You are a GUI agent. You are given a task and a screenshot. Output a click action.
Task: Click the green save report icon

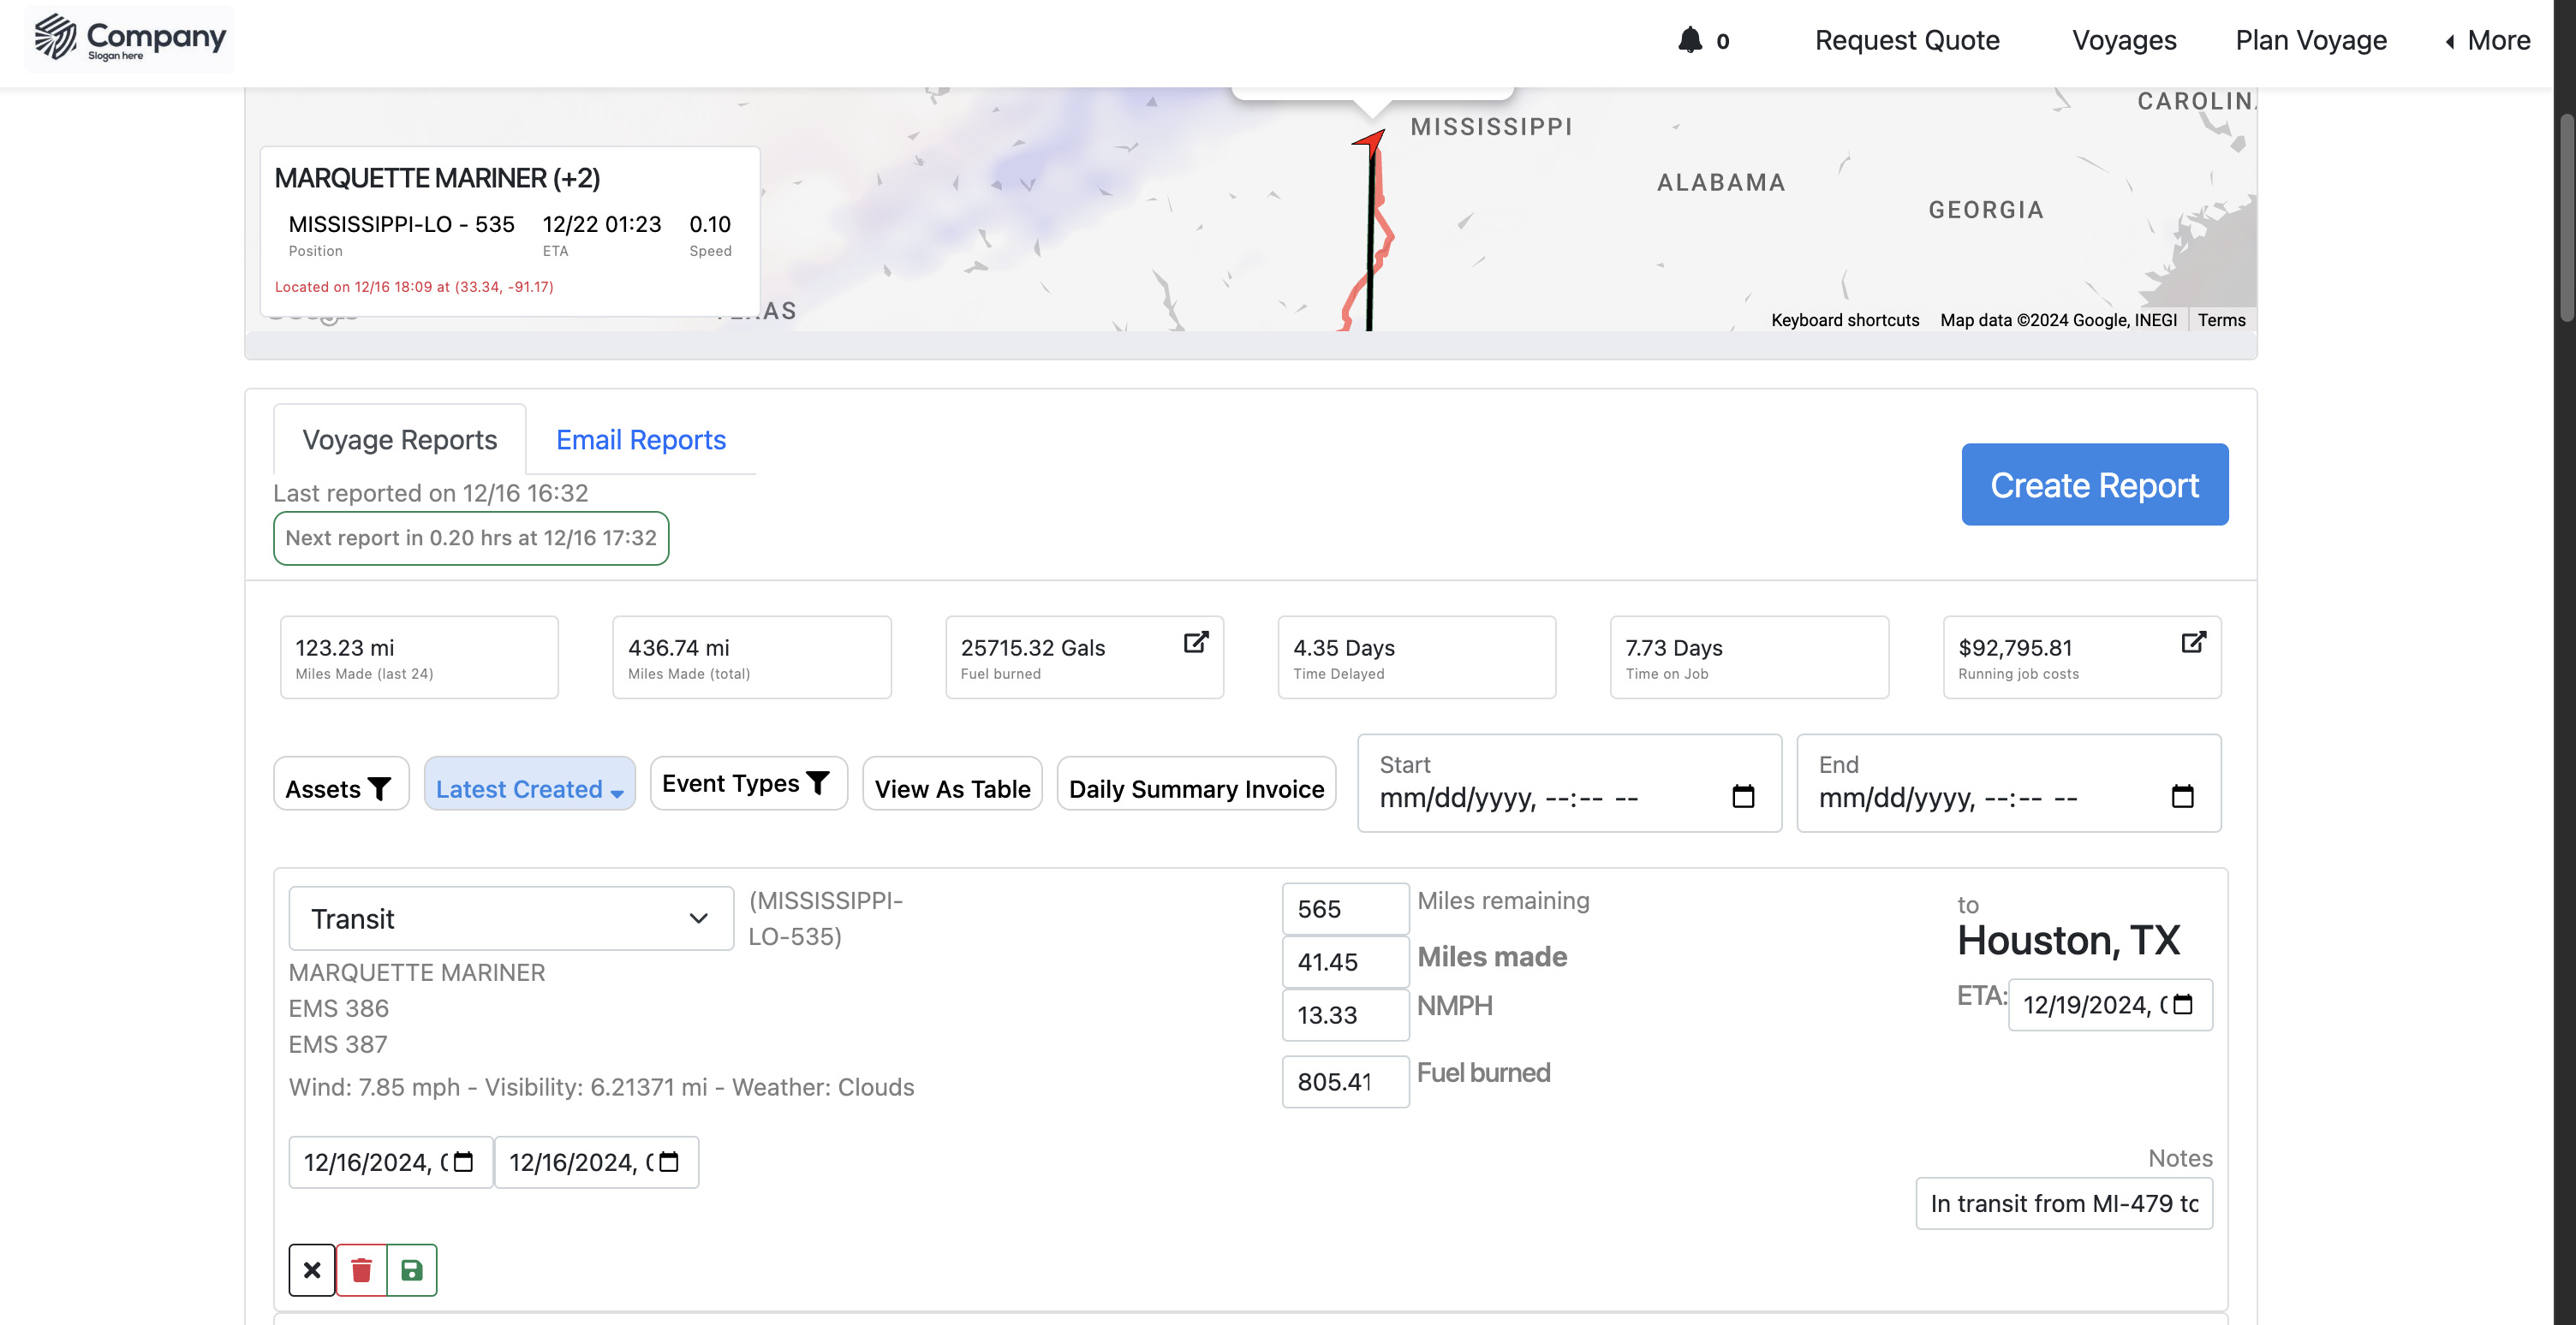412,1270
